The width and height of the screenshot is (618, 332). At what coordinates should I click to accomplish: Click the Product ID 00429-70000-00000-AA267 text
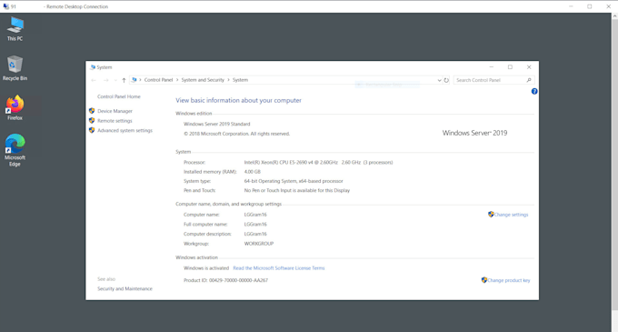point(225,280)
